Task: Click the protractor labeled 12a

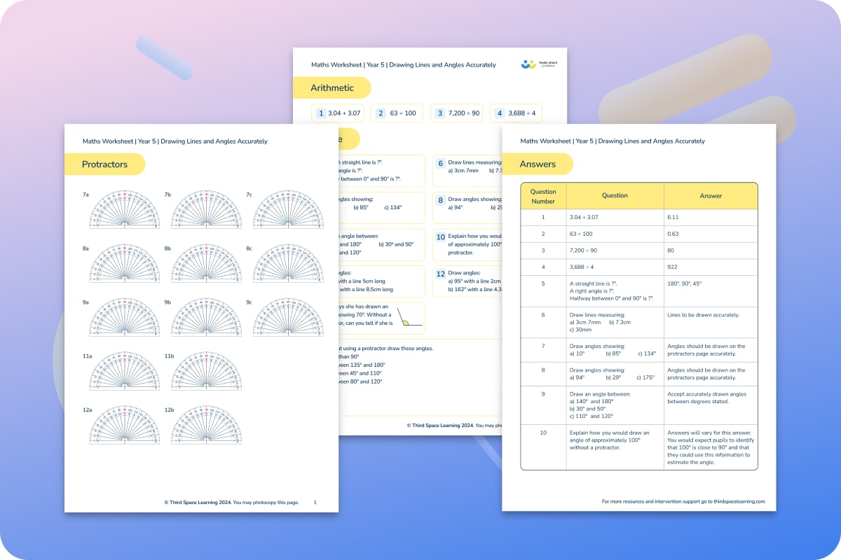Action: [125, 426]
